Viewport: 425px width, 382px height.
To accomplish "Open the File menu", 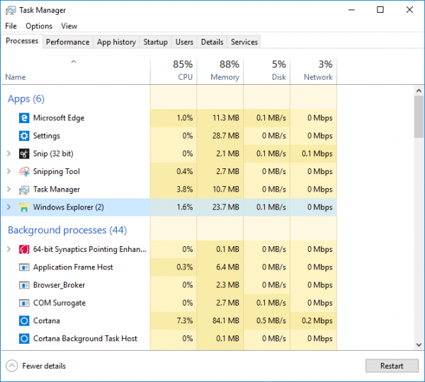I will pyautogui.click(x=11, y=26).
